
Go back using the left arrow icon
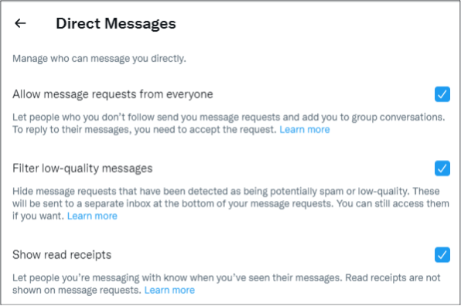pos(20,23)
